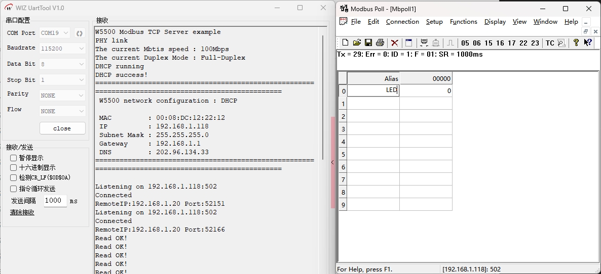Click the Open file folder icon
The height and width of the screenshot is (274, 601).
click(357, 43)
